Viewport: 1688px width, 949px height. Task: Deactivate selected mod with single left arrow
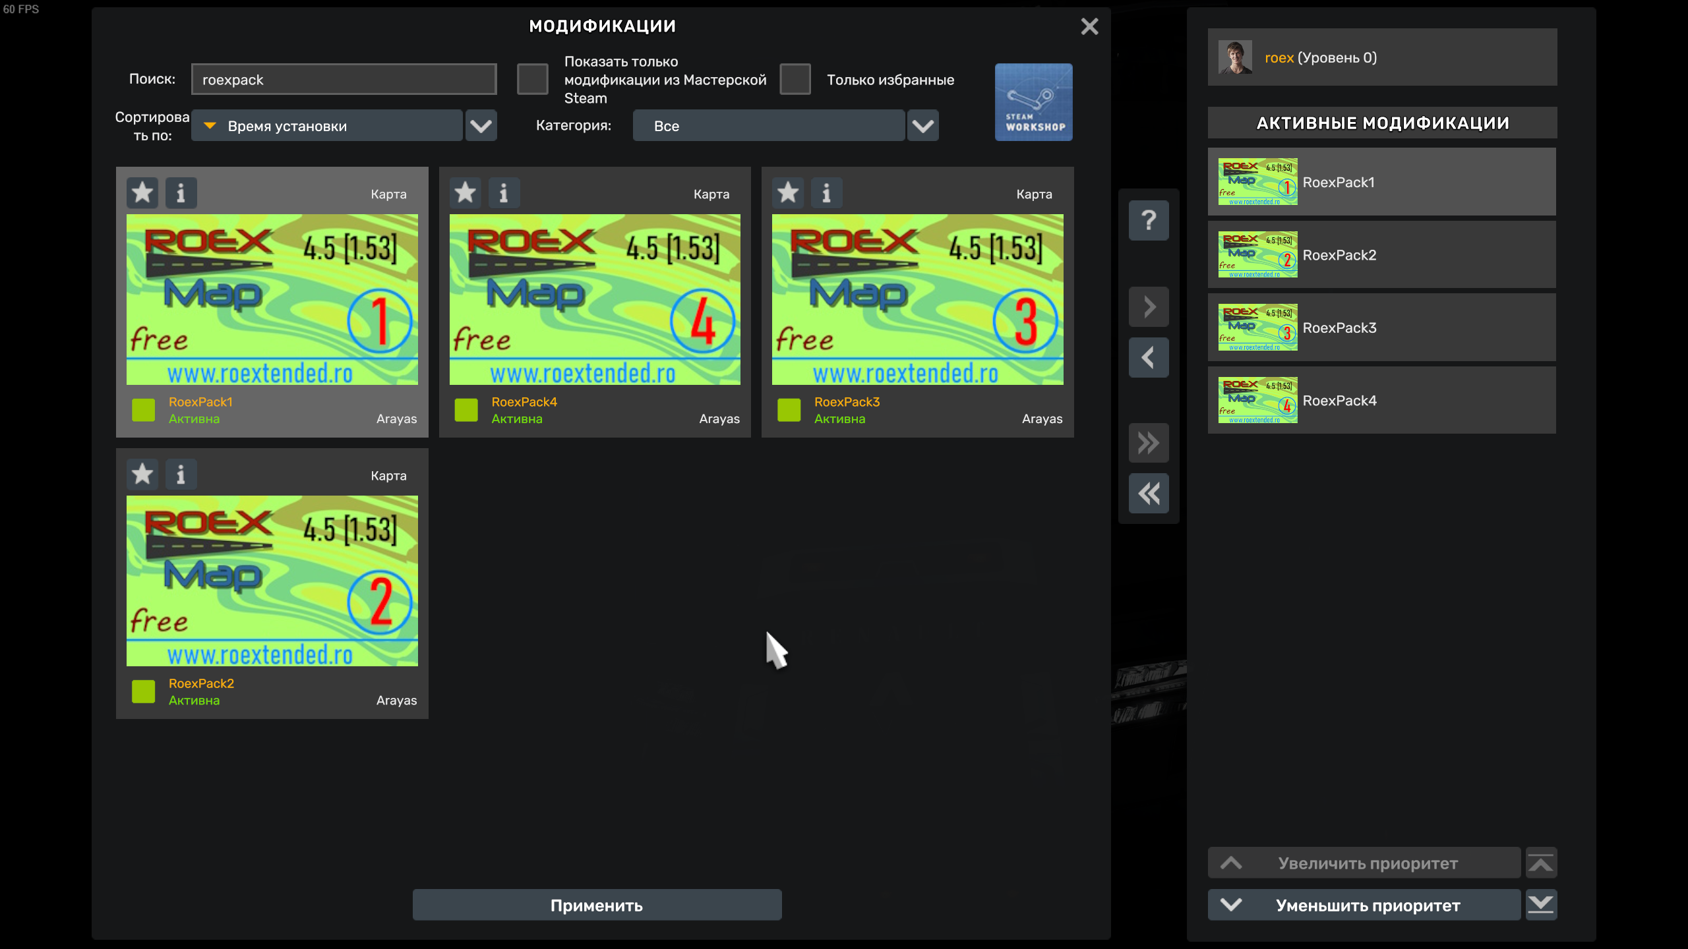point(1149,357)
